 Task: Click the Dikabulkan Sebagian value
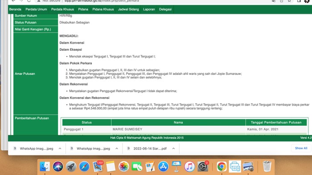tap(74, 22)
